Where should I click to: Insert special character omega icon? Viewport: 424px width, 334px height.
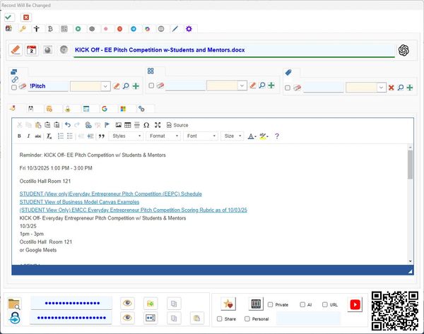click(146, 125)
